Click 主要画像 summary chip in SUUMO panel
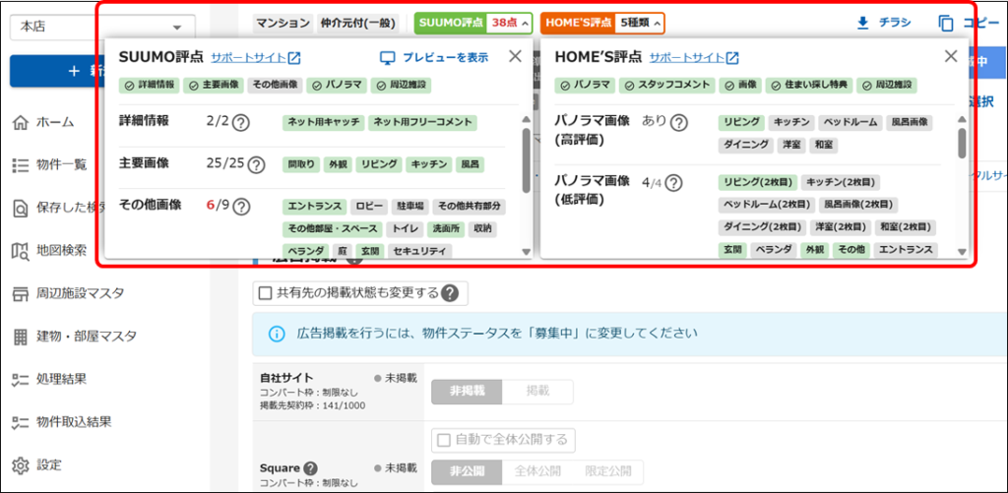The image size is (1008, 493). (214, 85)
